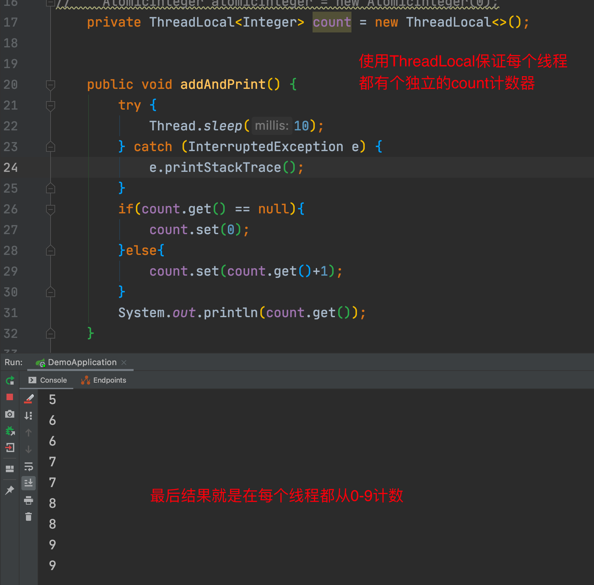Image resolution: width=594 pixels, height=585 pixels.
Task: Collapse fold marker at line 30
Action: coord(51,292)
